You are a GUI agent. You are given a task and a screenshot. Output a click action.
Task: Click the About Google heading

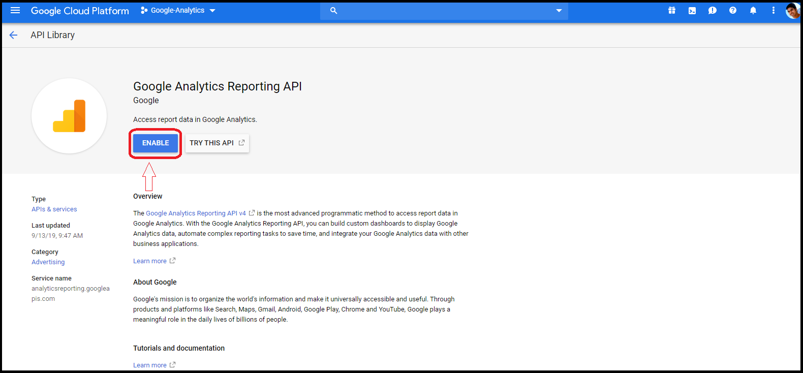pyautogui.click(x=155, y=282)
